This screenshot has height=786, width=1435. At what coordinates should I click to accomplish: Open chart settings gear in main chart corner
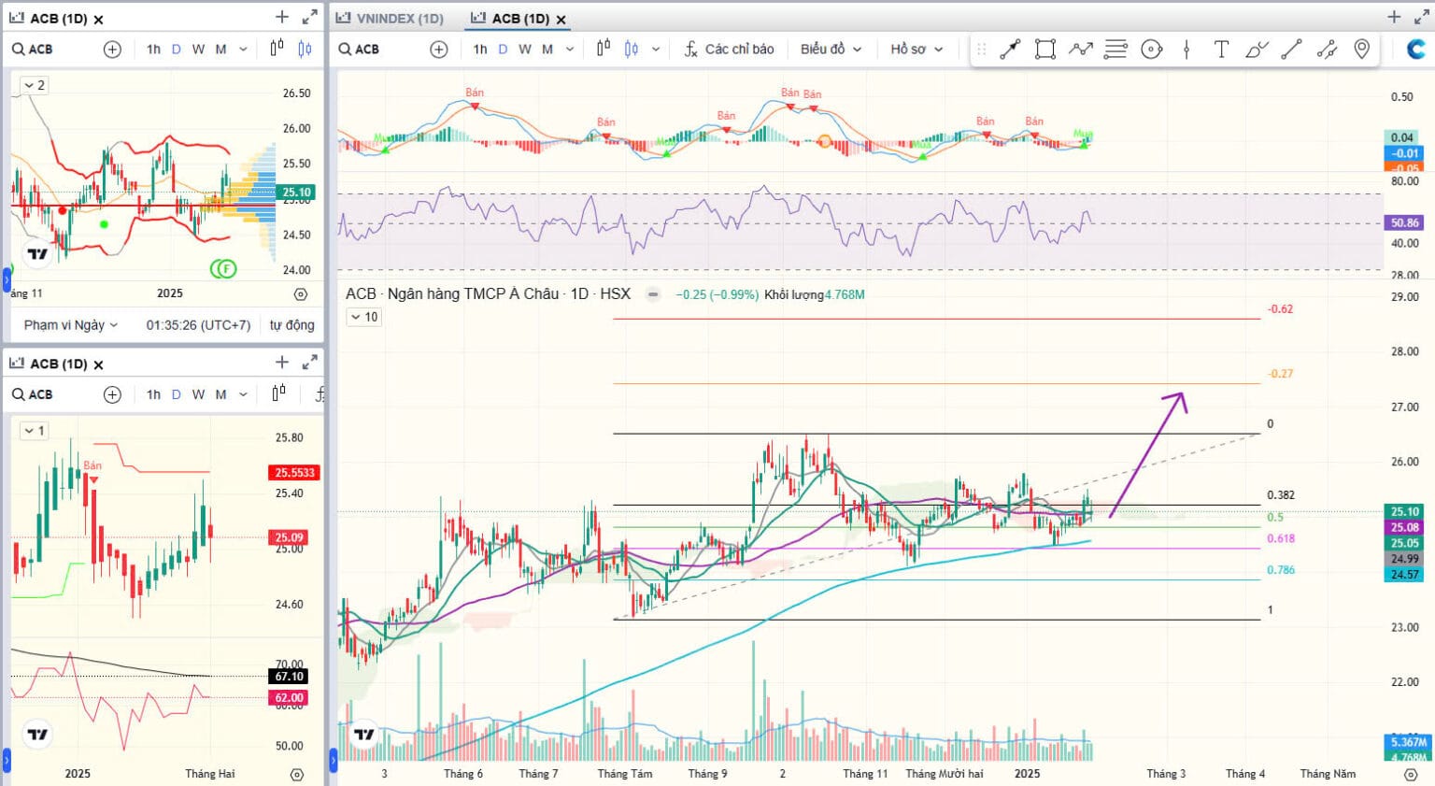1411,775
